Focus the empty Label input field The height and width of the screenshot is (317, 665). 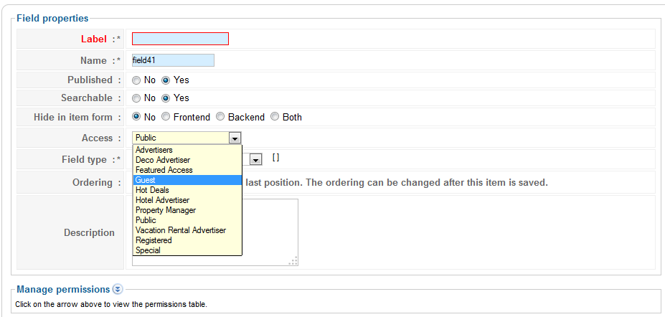pos(180,39)
